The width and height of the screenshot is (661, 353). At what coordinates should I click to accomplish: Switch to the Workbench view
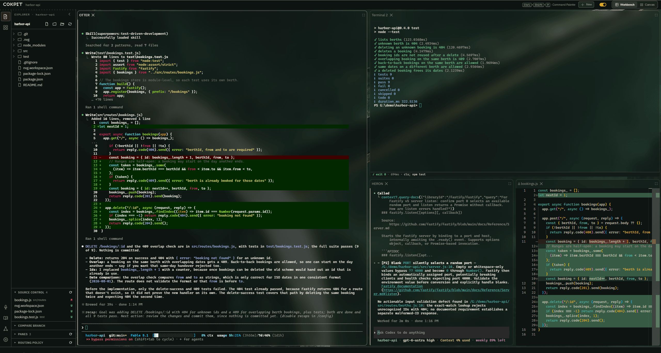pos(625,5)
